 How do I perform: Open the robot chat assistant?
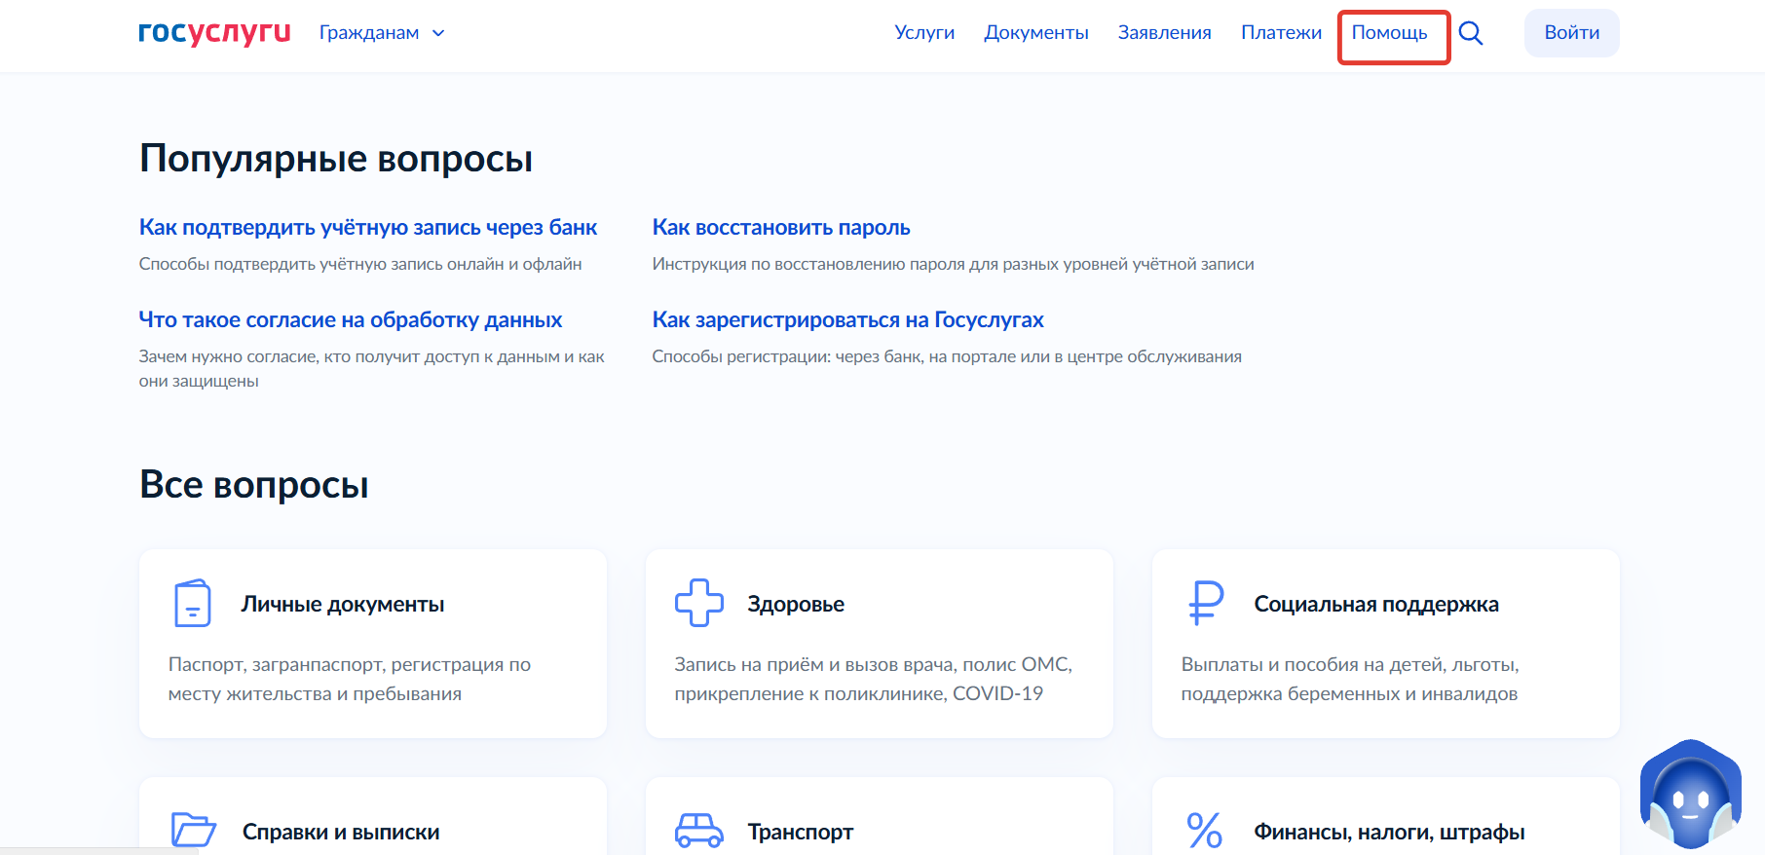(x=1690, y=794)
